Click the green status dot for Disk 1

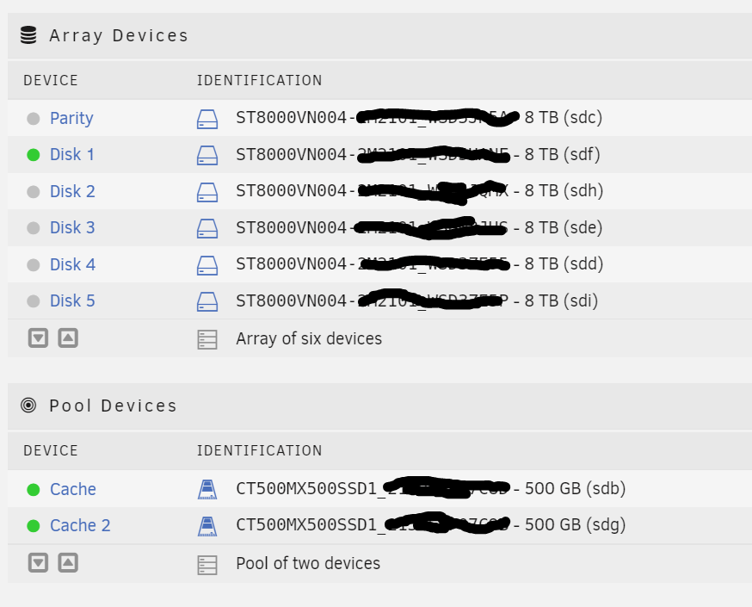point(33,155)
